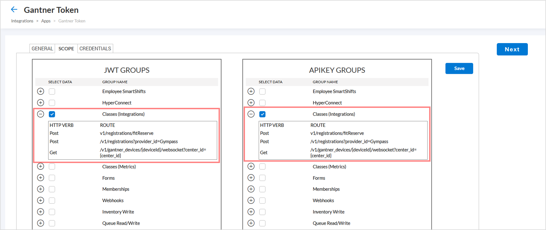This screenshot has width=546, height=230.
Task: Click APIKEY Memberships group name
Action: (x=326, y=189)
